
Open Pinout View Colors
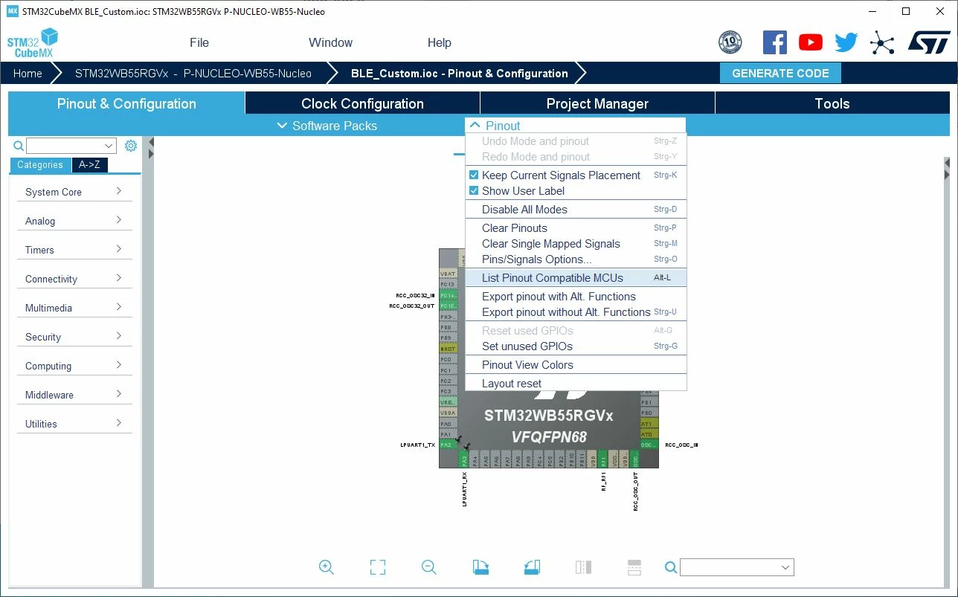(x=575, y=365)
